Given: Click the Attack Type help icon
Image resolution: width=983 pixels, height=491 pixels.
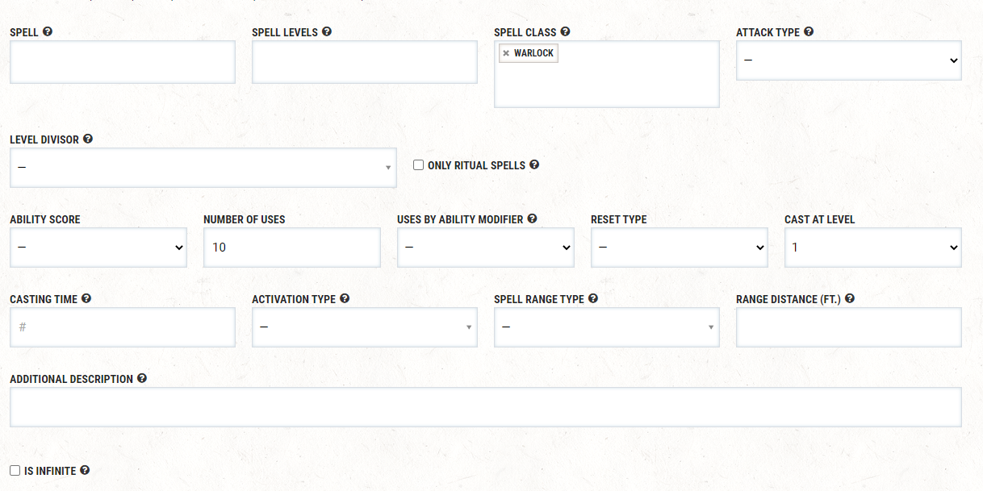Looking at the screenshot, I should (809, 32).
